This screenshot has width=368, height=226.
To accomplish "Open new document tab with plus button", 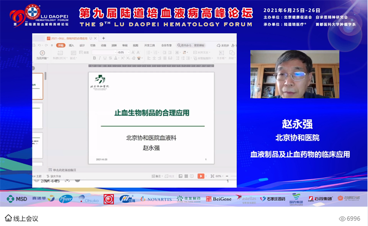I will [x=104, y=38].
